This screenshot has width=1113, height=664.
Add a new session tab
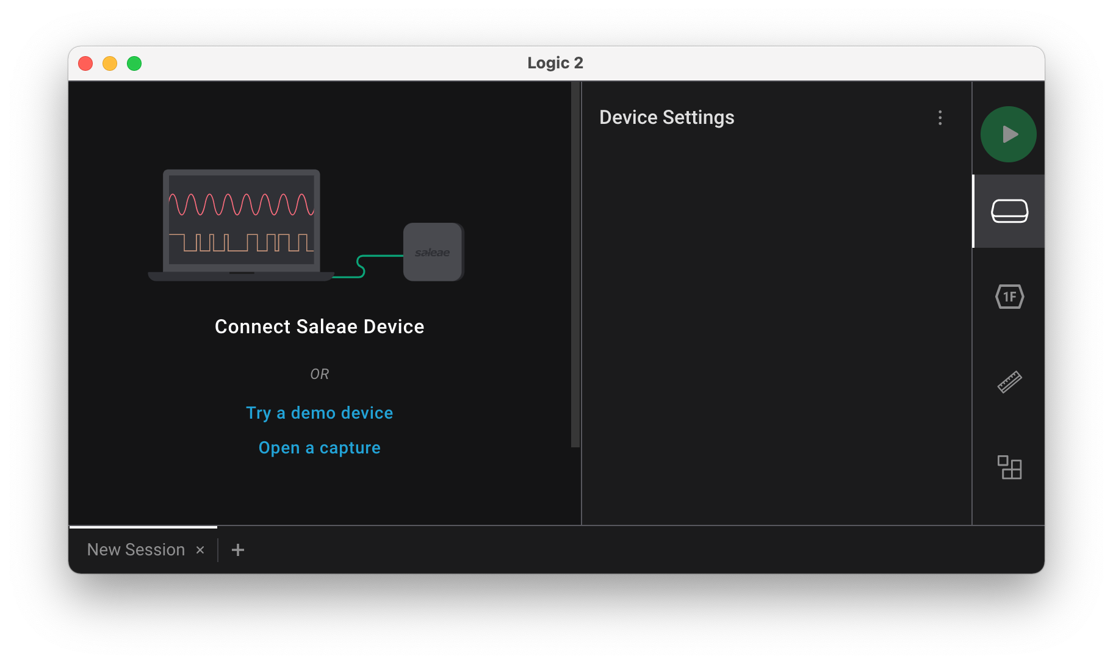[x=238, y=550]
